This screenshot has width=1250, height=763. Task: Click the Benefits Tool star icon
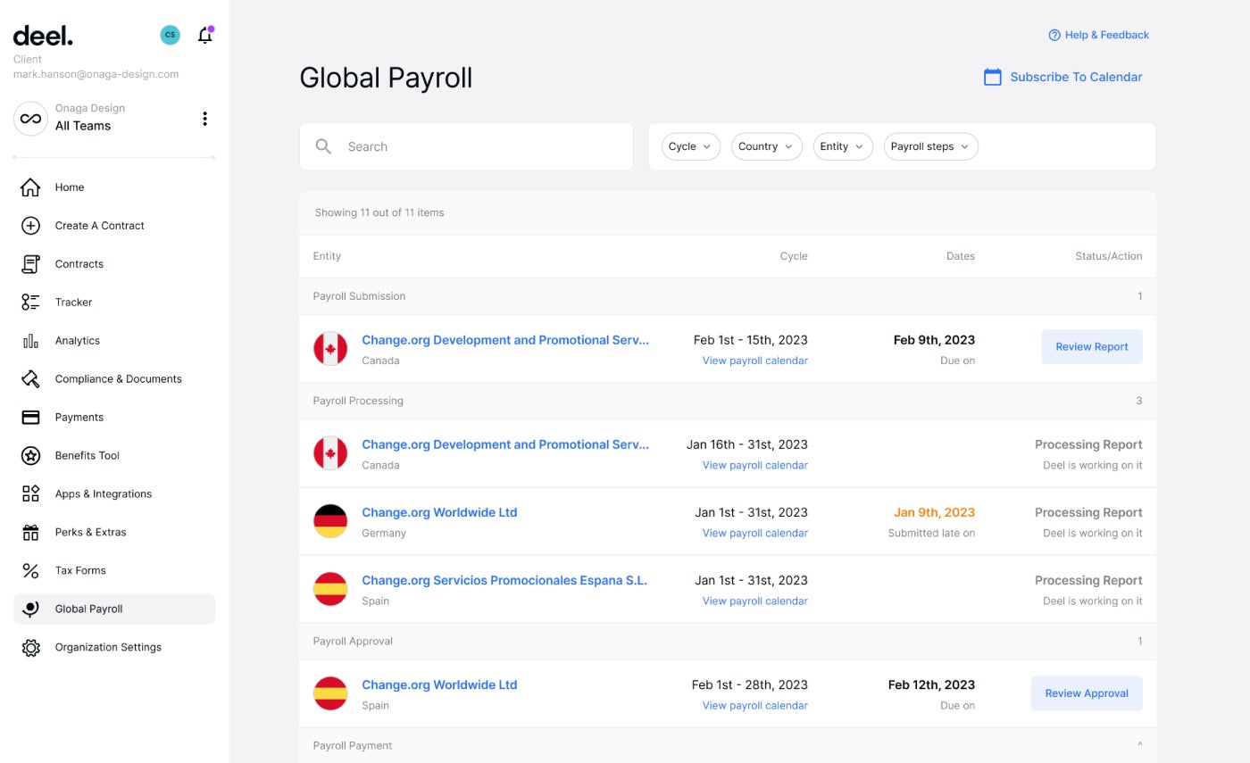[x=30, y=456]
